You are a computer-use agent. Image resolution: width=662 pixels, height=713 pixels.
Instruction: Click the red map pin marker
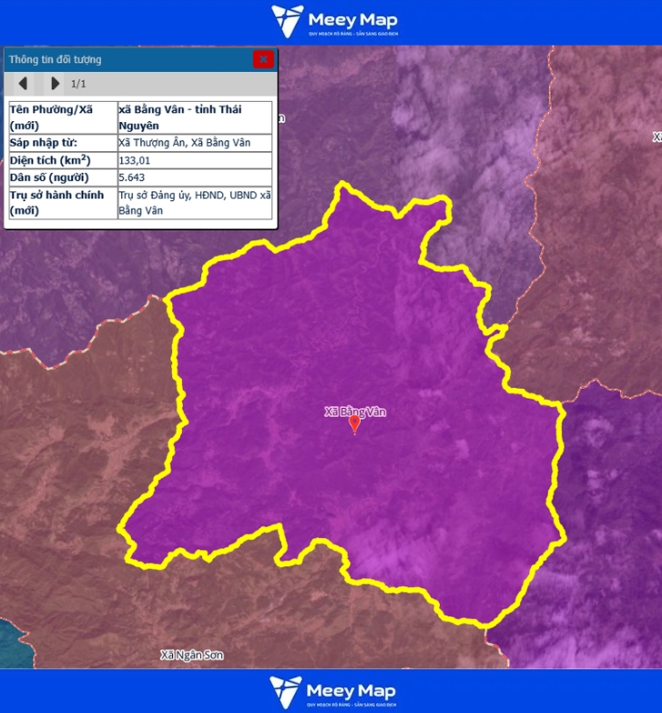(x=355, y=424)
